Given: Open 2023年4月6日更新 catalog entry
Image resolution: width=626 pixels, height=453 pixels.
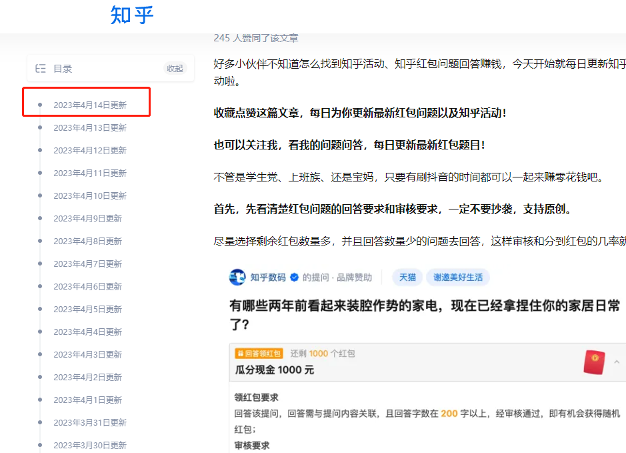Looking at the screenshot, I should (87, 286).
